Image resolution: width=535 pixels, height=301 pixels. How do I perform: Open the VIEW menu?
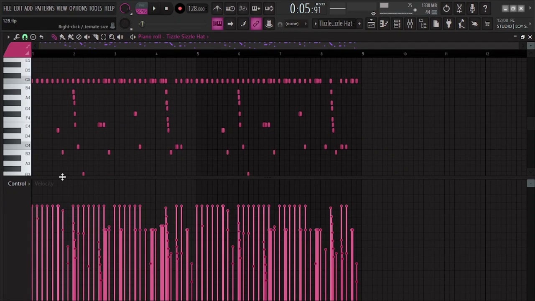point(62,8)
